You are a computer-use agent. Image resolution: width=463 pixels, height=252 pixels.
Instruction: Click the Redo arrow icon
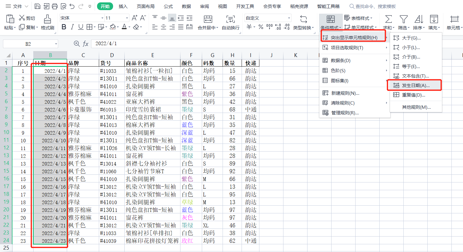tap(81, 6)
